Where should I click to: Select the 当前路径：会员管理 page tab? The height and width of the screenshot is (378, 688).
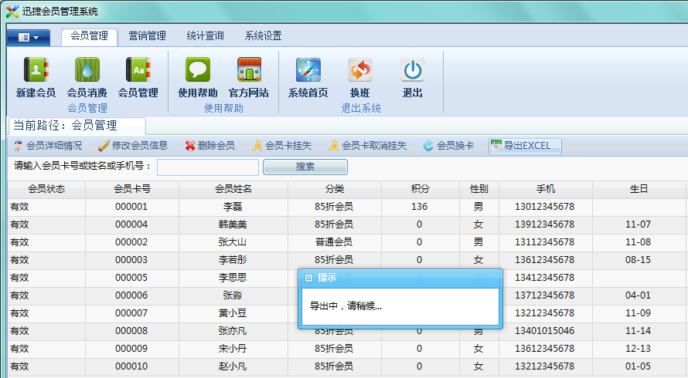(77, 126)
